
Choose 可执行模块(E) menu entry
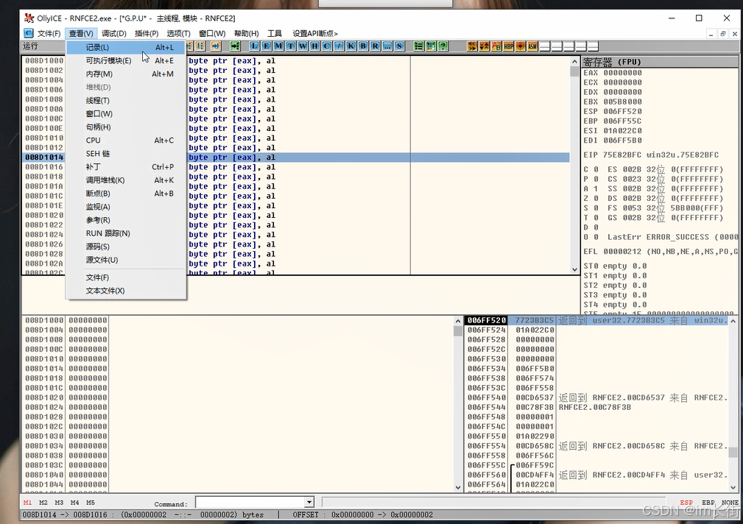pos(126,60)
